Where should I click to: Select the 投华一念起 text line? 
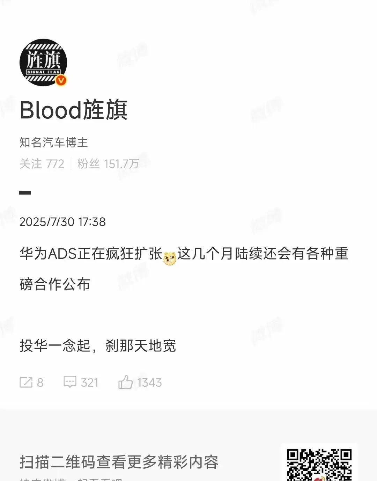point(98,346)
